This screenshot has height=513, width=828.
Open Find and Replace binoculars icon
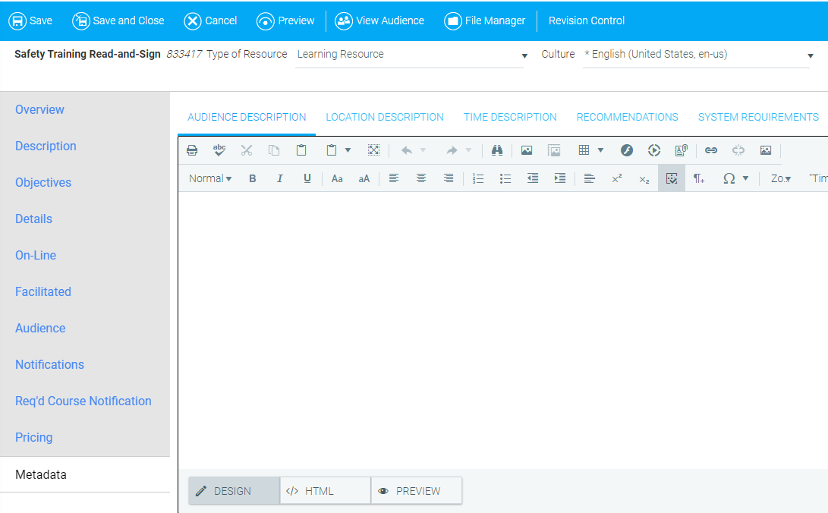497,150
